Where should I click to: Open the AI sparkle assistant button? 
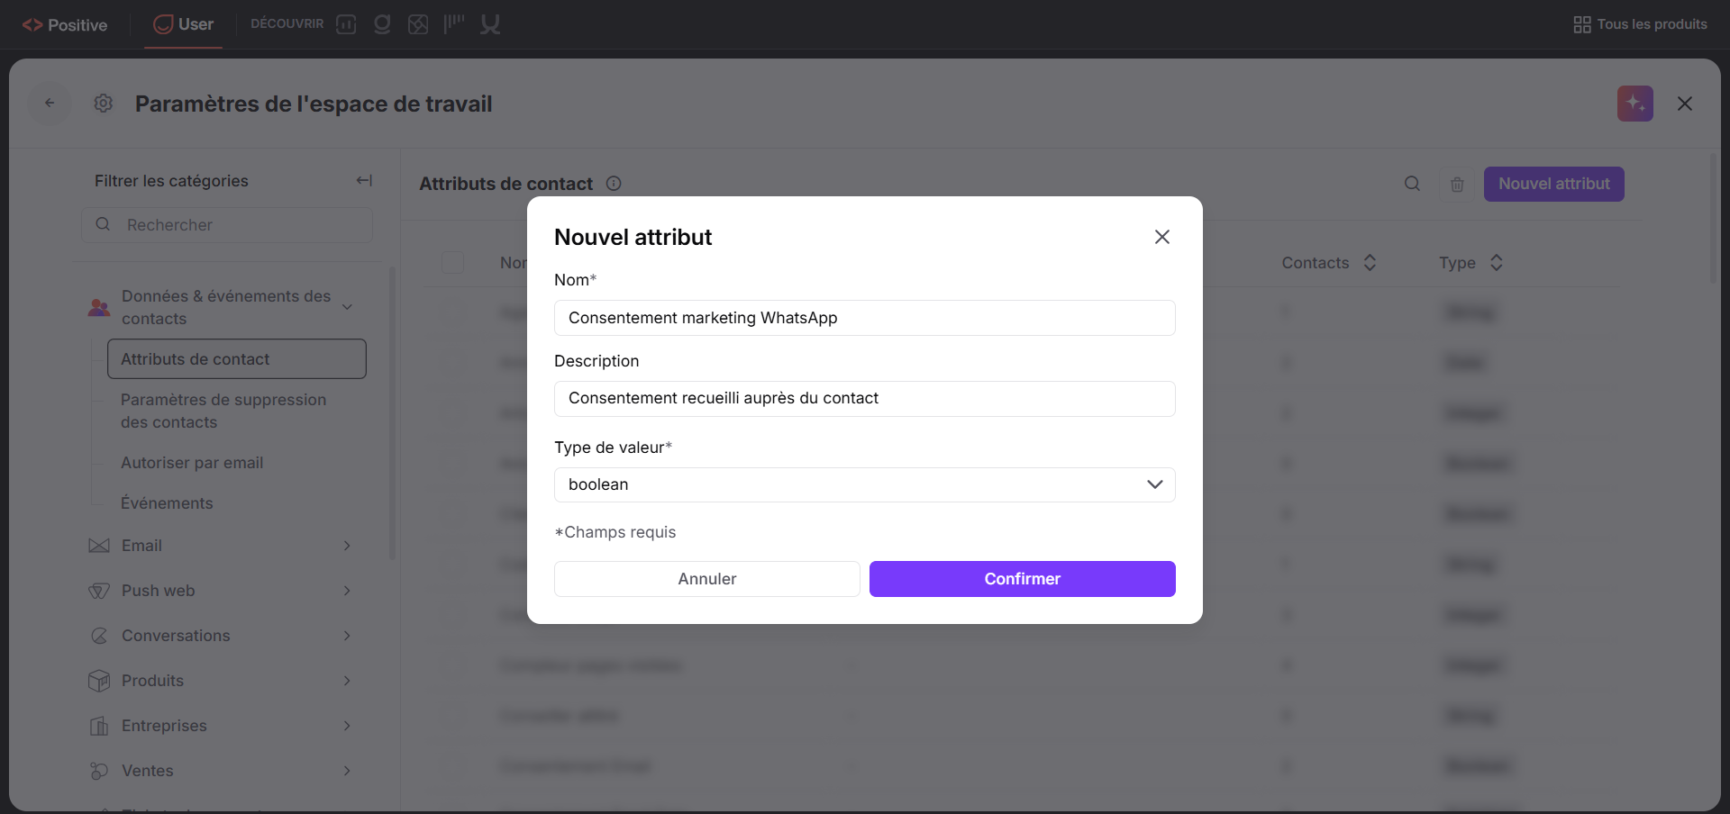click(x=1634, y=104)
